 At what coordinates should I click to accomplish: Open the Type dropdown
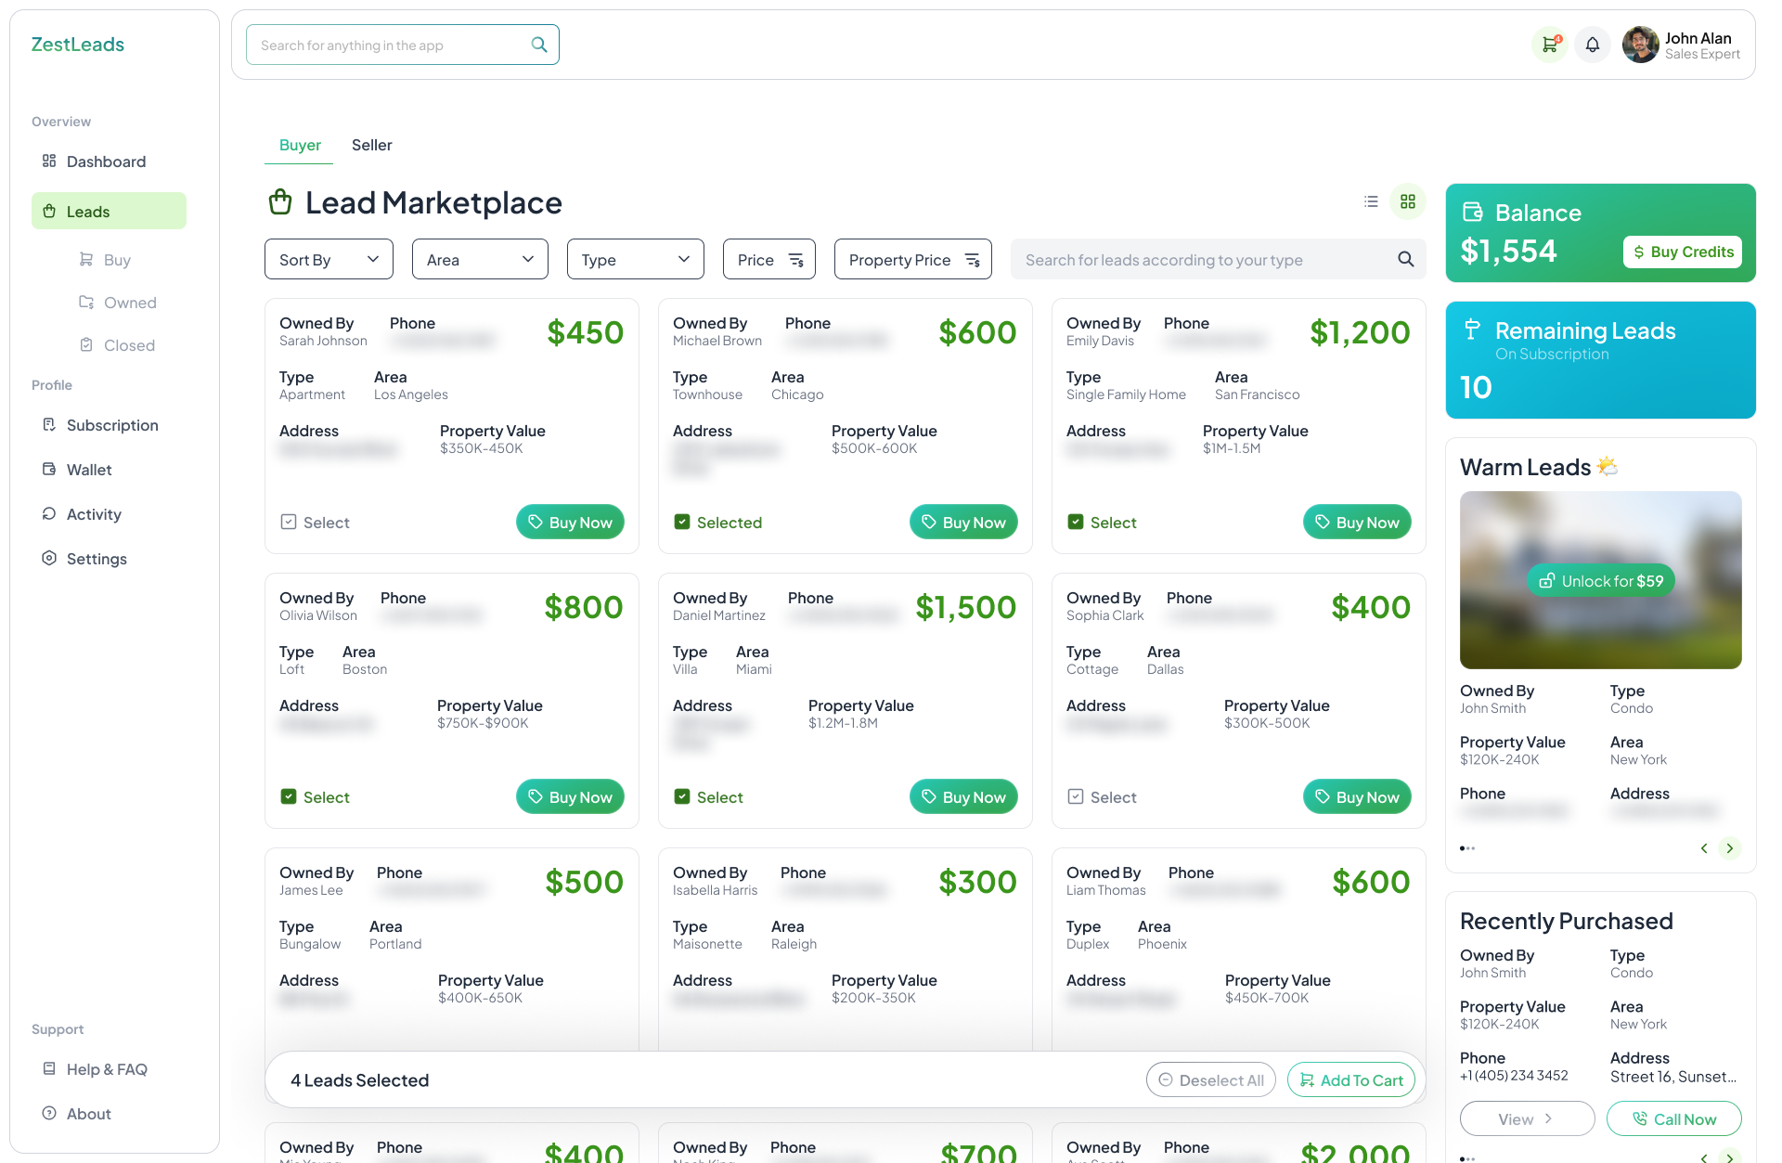click(635, 259)
